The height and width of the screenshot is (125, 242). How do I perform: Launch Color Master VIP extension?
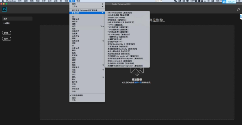[127, 56]
